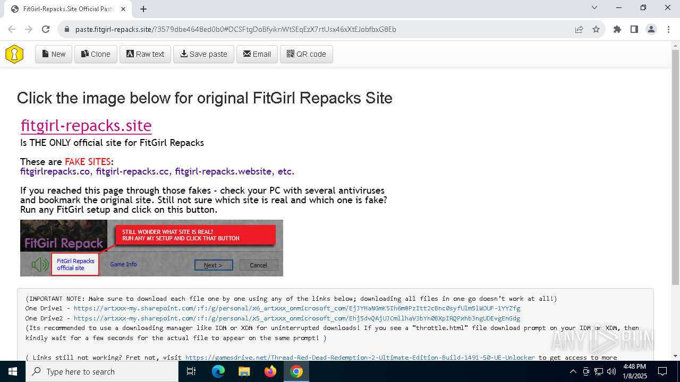Click the Save paste button
Viewport: 680px width, 382px height.
(203, 54)
